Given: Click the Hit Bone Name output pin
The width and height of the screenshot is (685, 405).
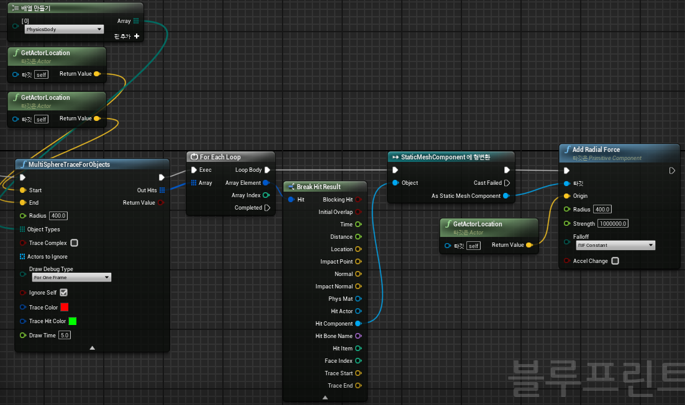Looking at the screenshot, I should click(358, 336).
